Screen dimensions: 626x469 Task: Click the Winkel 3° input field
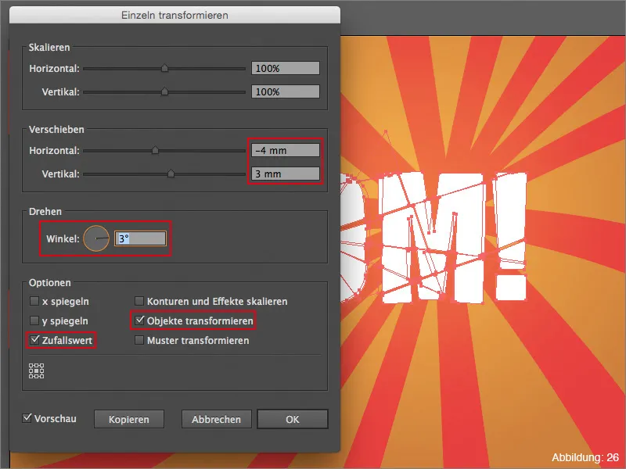140,238
